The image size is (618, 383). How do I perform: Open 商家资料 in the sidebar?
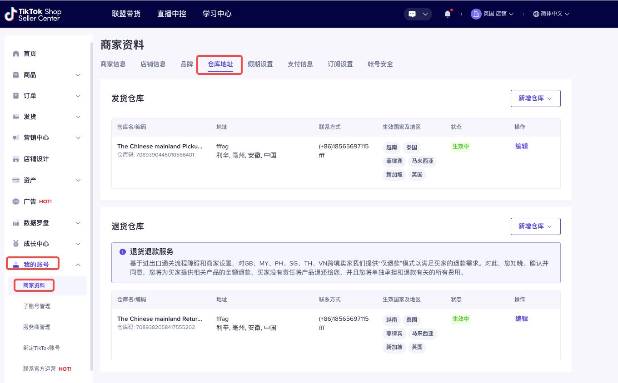point(34,285)
